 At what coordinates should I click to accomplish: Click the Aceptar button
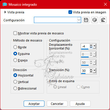pos(34,104)
